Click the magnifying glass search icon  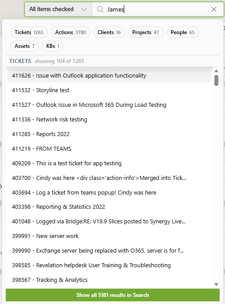[x=100, y=9]
